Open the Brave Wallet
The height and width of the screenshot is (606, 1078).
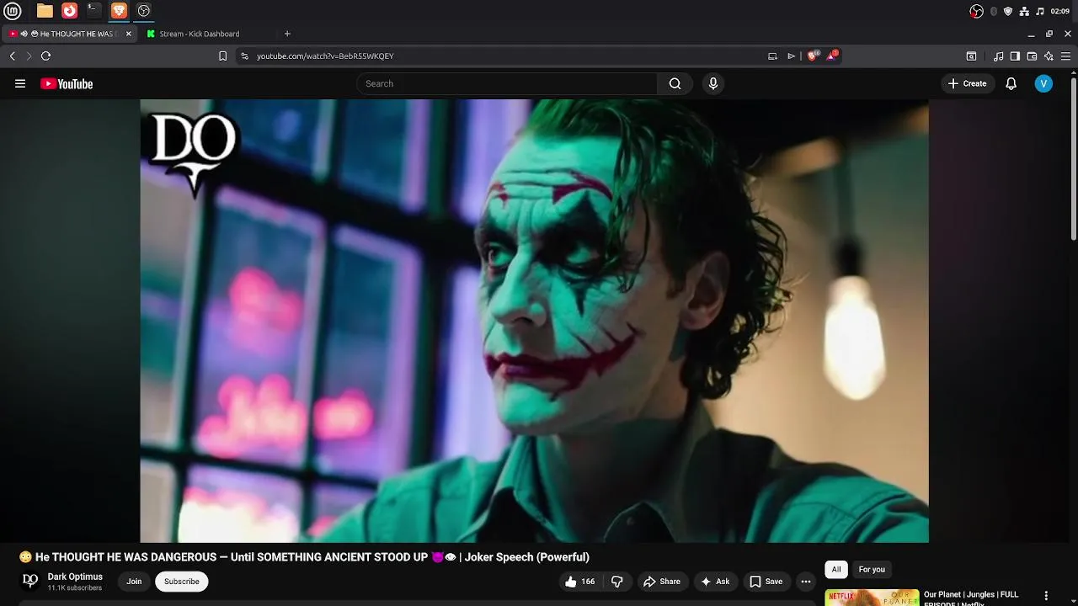pos(1032,56)
